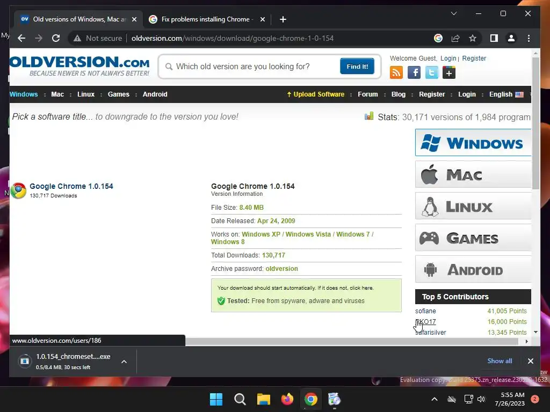Reload the oldversion.com page
Screen dimensions: 550x412
tap(56, 38)
